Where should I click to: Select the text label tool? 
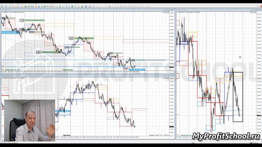[x=118, y=7]
